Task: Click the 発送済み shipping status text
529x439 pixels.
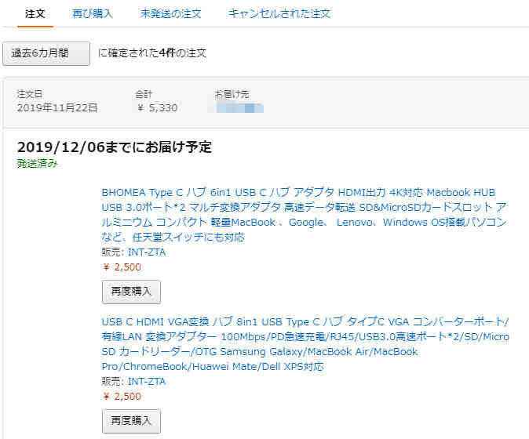Action: [37, 163]
